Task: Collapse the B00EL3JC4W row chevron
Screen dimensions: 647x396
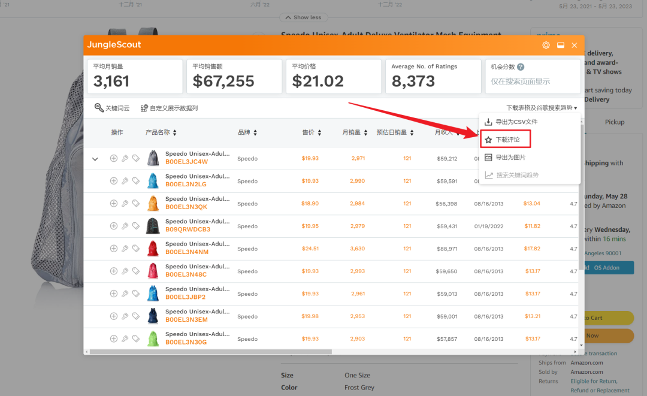Action: [95, 159]
